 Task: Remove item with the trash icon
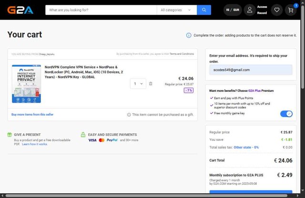pyautogui.click(x=151, y=84)
